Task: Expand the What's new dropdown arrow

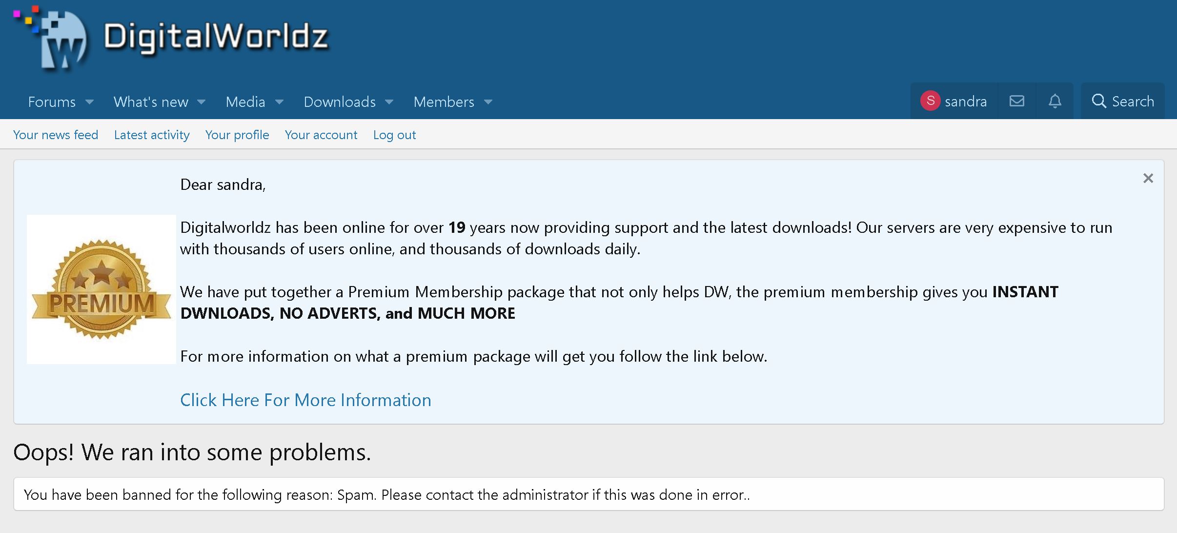Action: click(201, 102)
